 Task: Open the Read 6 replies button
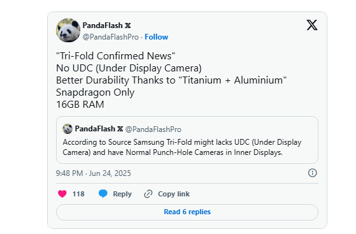click(187, 212)
